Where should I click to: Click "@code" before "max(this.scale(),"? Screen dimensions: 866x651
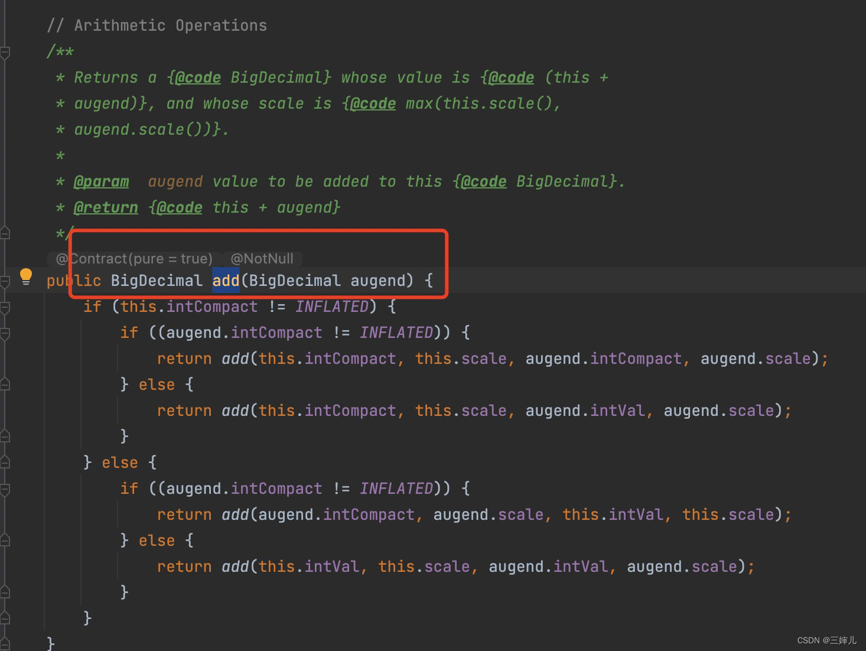(373, 103)
